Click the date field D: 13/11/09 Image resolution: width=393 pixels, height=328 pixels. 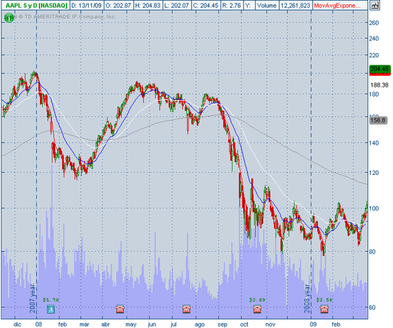pyautogui.click(x=87, y=6)
